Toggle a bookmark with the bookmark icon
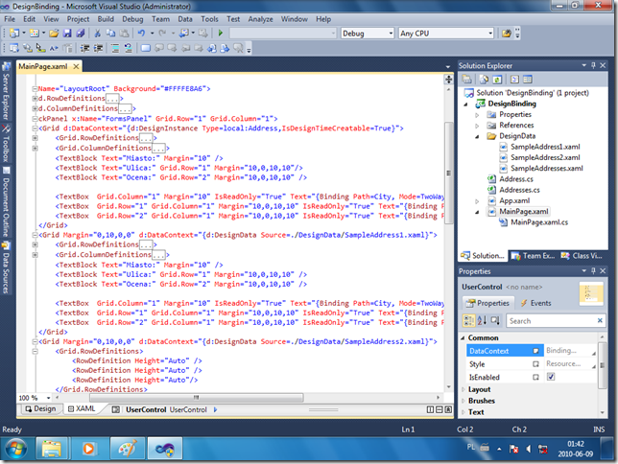Image resolution: width=618 pixels, height=464 pixels. pyautogui.click(x=146, y=49)
